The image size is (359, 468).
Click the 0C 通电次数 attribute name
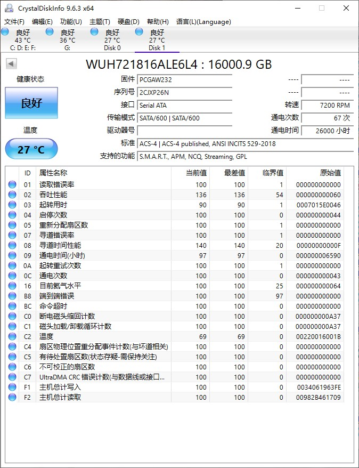(53, 276)
